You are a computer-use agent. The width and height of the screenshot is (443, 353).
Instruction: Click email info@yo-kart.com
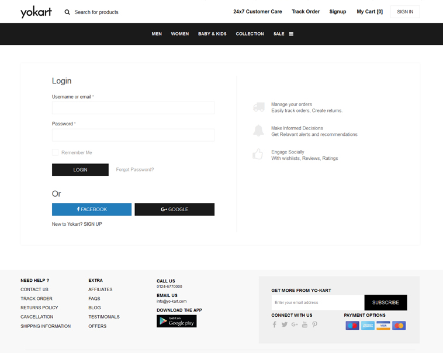pos(171,301)
